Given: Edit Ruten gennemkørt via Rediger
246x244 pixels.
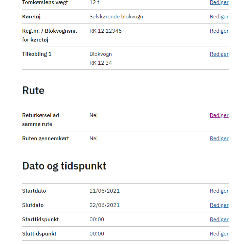Looking at the screenshot, I should pyautogui.click(x=219, y=139).
